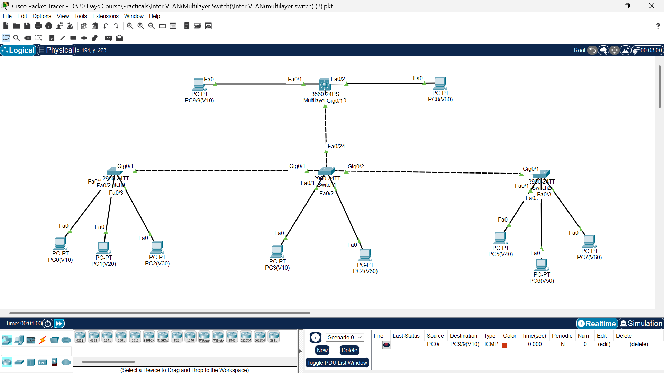Select the Delete tool

[27, 38]
